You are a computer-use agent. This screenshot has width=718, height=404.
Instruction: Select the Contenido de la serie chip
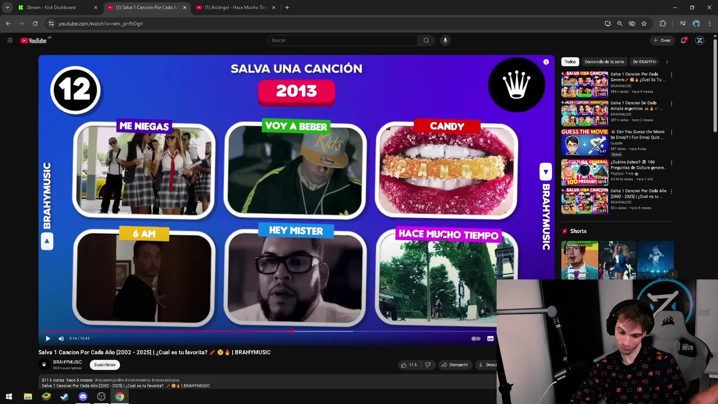point(604,62)
